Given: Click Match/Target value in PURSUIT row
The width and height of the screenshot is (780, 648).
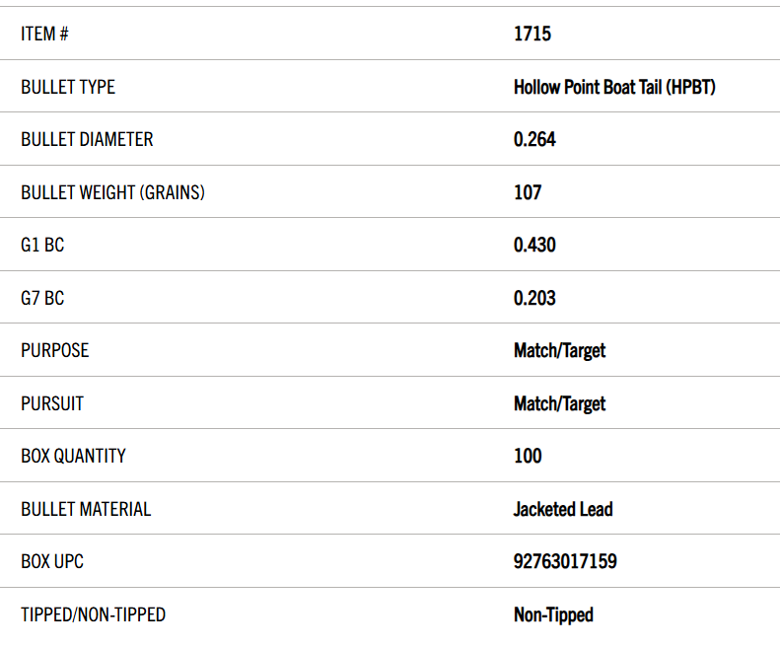Looking at the screenshot, I should 560,404.
